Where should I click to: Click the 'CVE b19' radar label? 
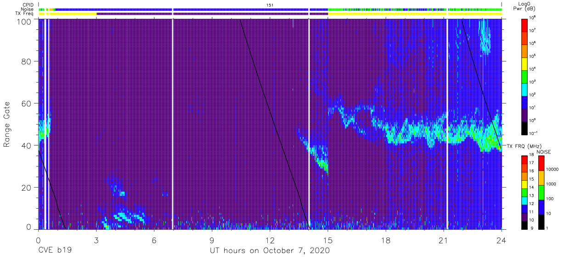pyautogui.click(x=55, y=251)
